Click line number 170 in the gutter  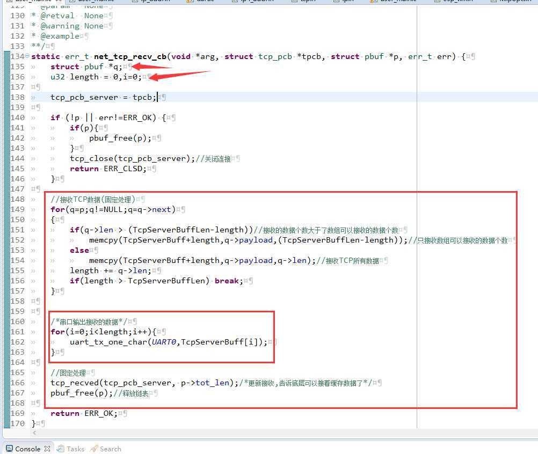[x=18, y=423]
